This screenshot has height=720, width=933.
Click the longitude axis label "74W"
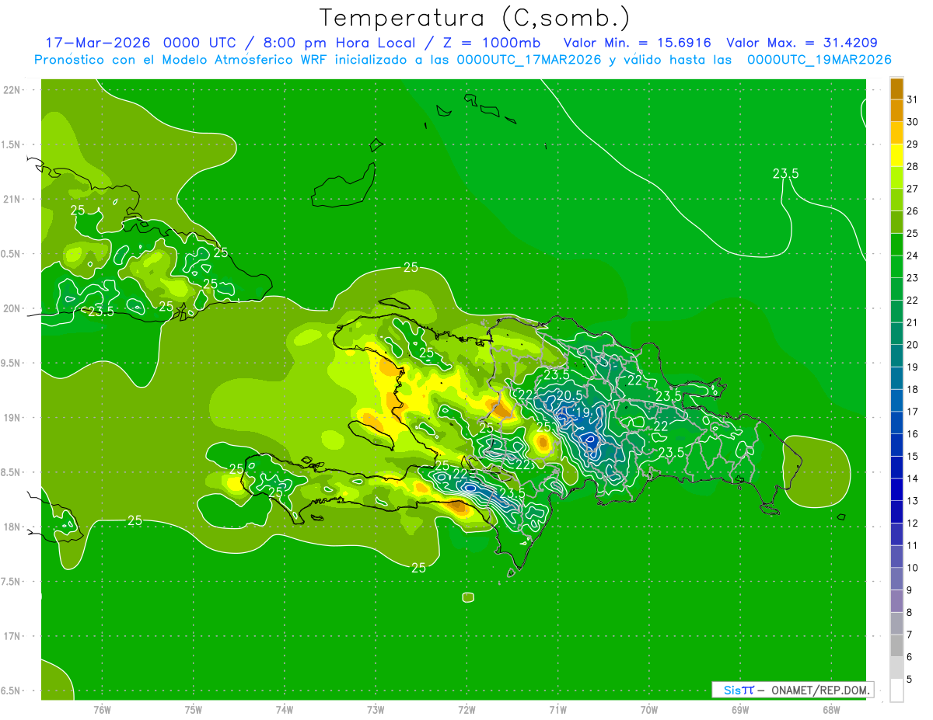pyautogui.click(x=285, y=709)
